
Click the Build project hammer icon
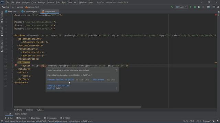[x=172, y=7]
